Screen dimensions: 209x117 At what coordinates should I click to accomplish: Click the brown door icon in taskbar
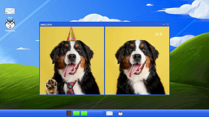[69, 113]
